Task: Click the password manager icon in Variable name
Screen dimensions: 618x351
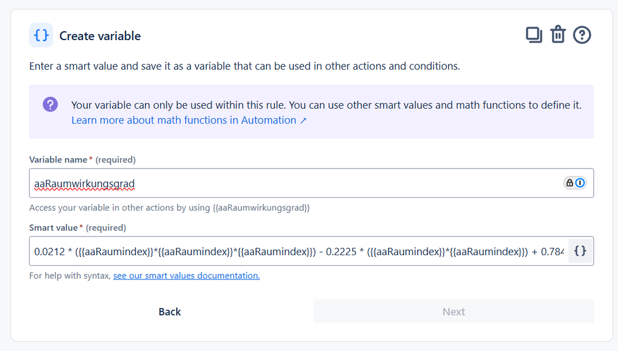Action: [x=575, y=183]
